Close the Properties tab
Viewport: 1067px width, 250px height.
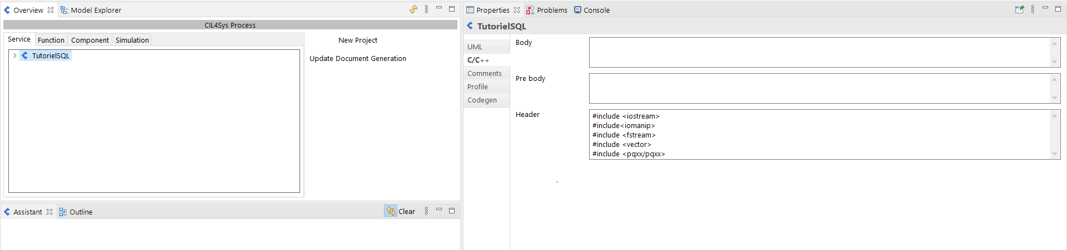point(517,10)
